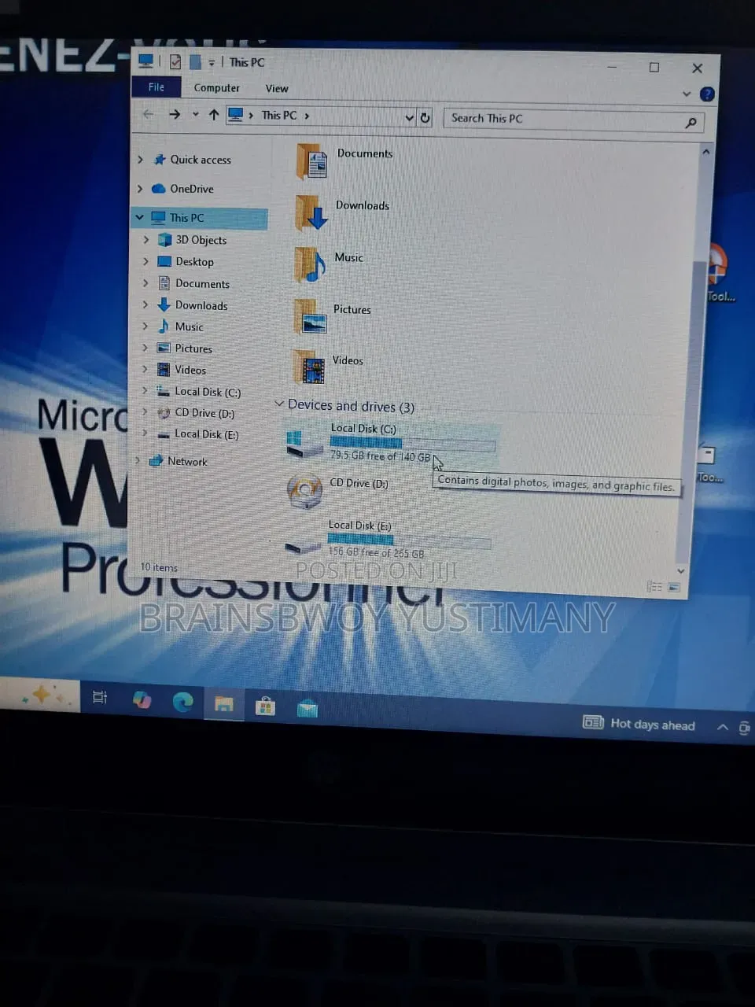Click the search magnifier icon
The image size is (755, 1007).
pos(691,122)
